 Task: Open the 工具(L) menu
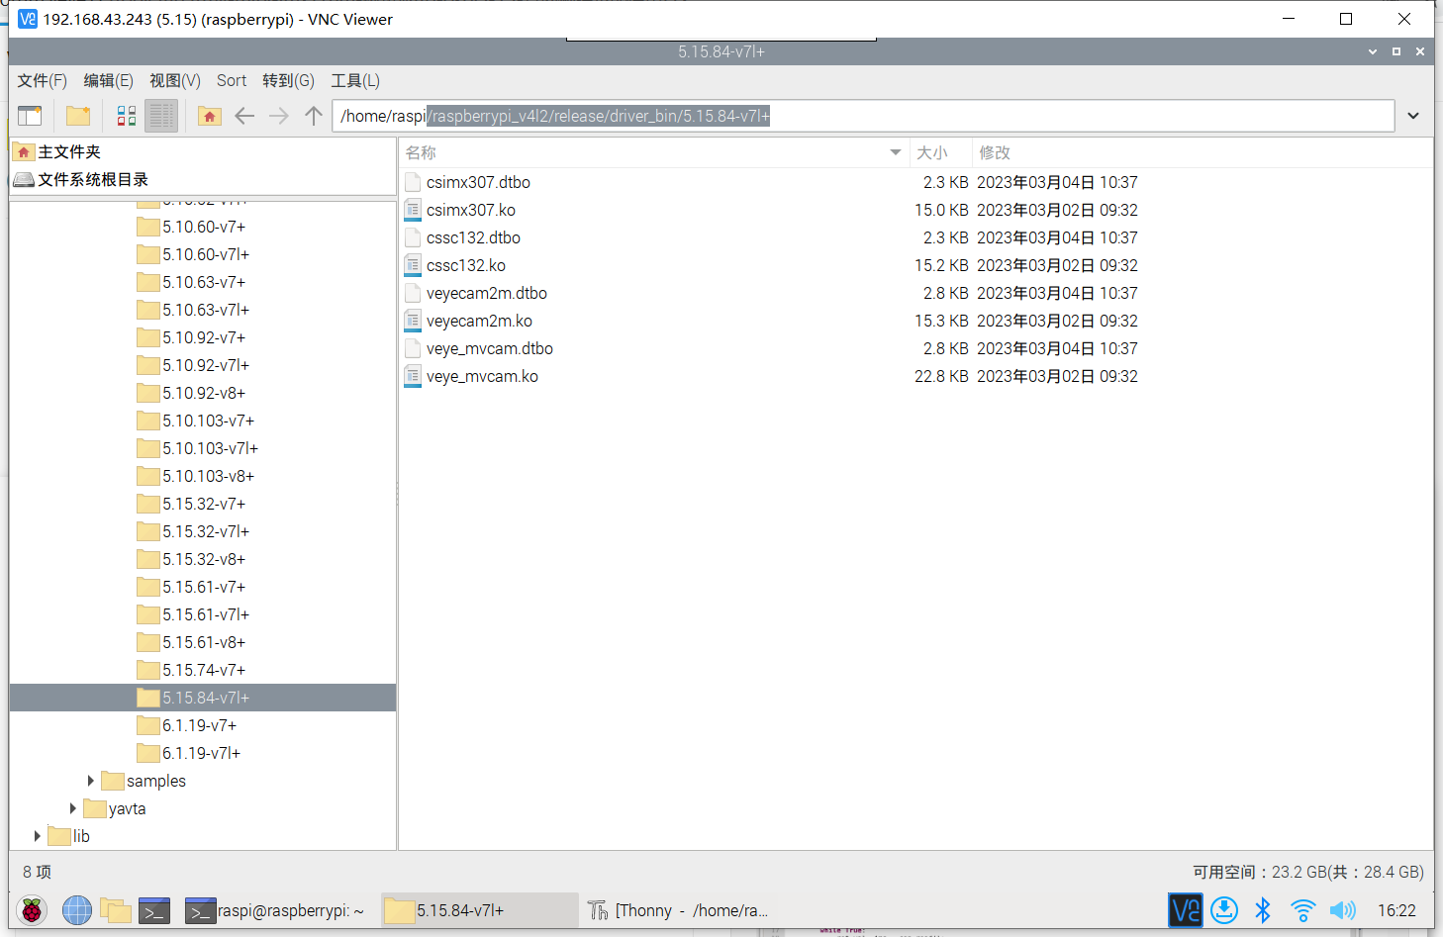tap(355, 81)
